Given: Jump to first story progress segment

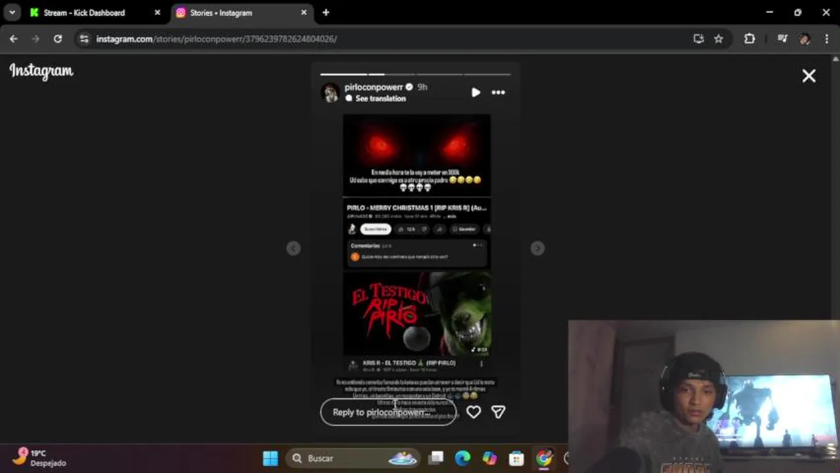Looking at the screenshot, I should tap(343, 74).
